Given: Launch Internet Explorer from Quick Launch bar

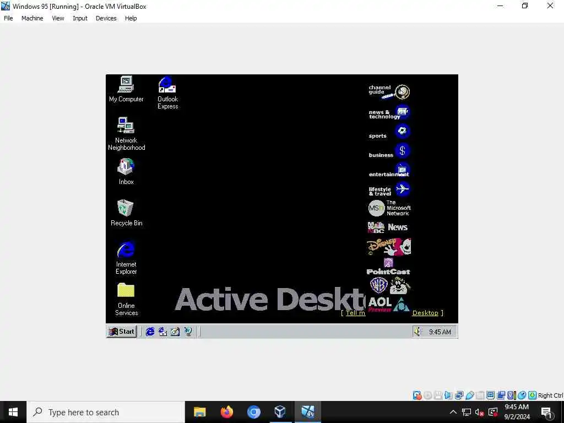Looking at the screenshot, I should [150, 331].
